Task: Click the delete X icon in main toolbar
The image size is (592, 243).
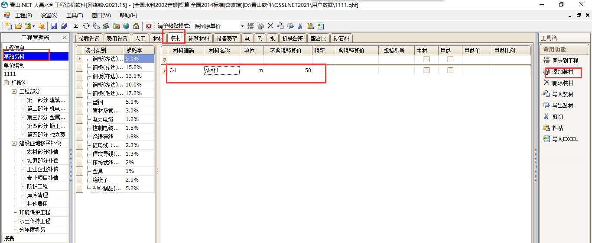Action: tap(270, 26)
